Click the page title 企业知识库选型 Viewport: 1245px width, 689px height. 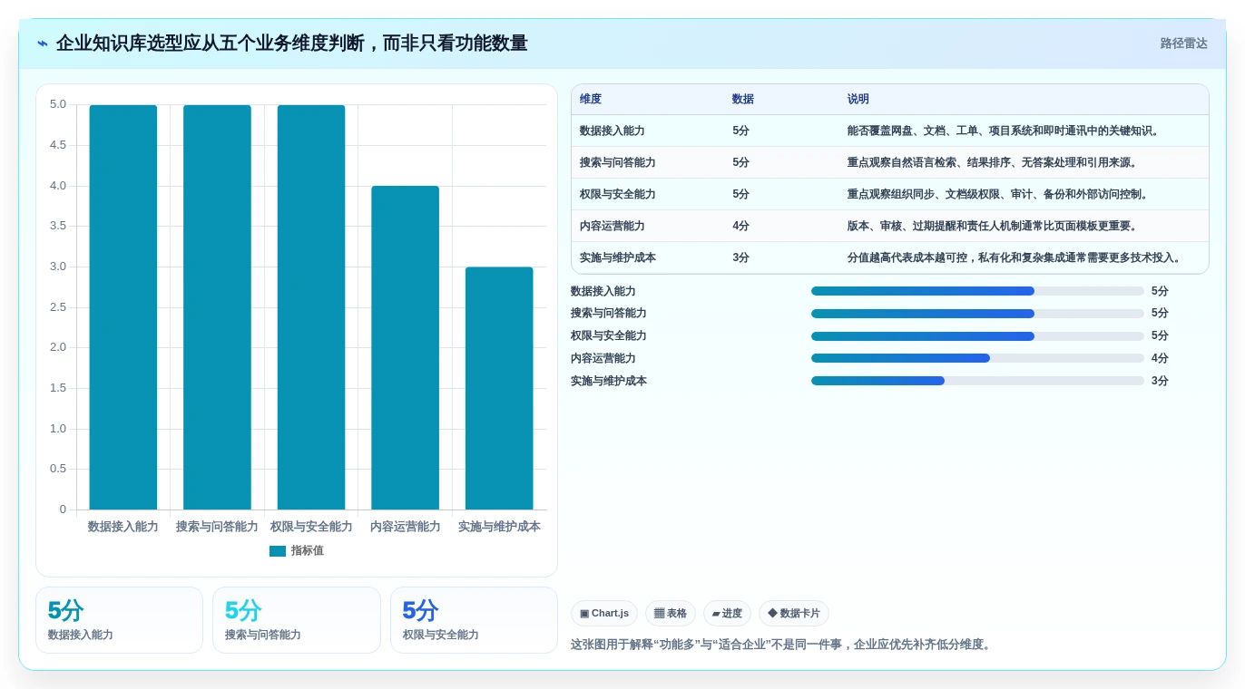pyautogui.click(x=291, y=44)
